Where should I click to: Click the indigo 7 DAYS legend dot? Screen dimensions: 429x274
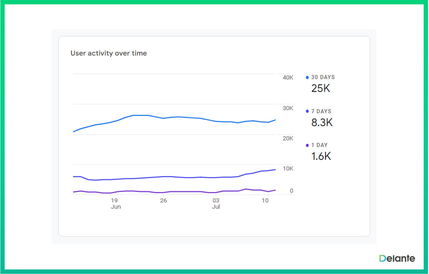307,112
